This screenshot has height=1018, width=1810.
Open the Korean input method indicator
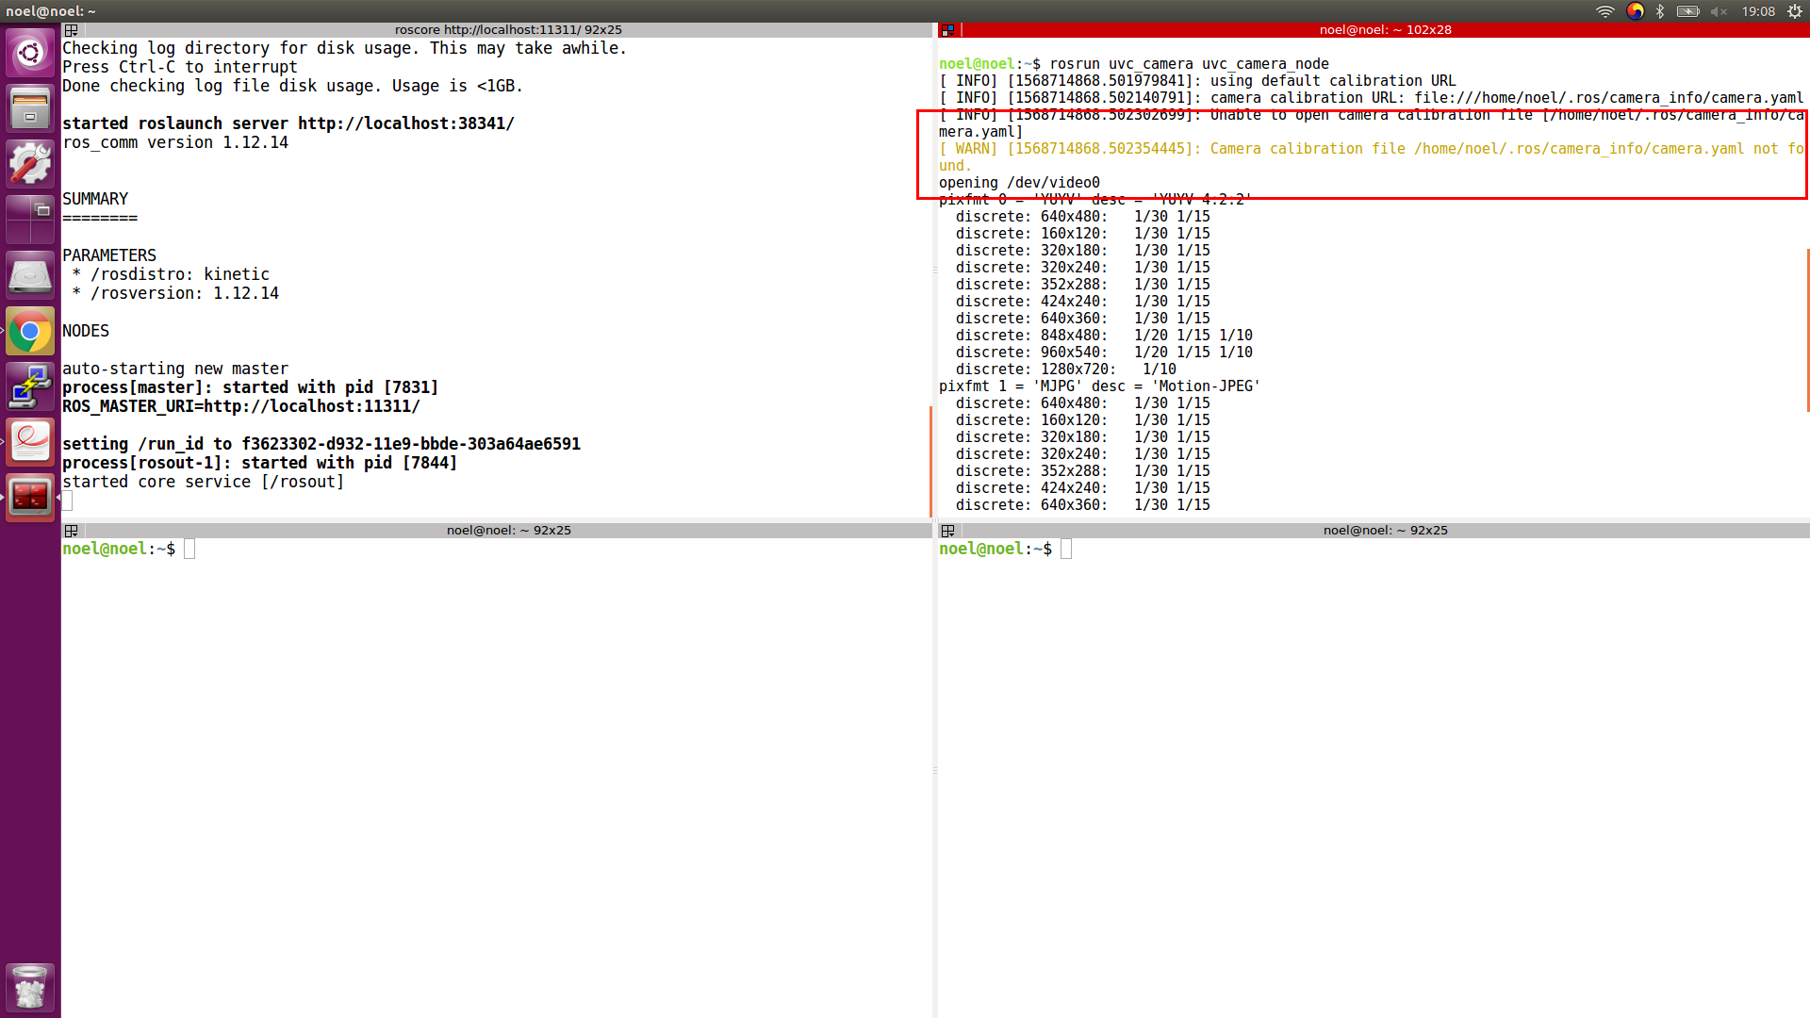point(1635,11)
